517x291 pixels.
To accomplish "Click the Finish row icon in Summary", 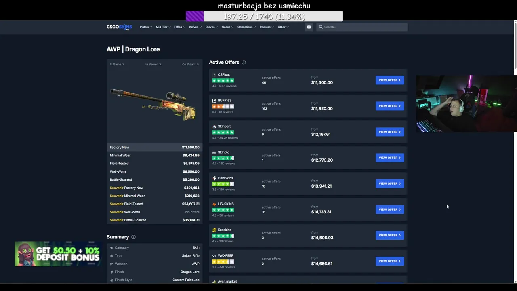I will click(x=112, y=272).
